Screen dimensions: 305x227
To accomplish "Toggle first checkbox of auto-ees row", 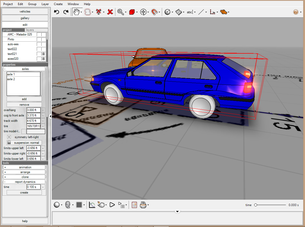I will [x=39, y=44].
